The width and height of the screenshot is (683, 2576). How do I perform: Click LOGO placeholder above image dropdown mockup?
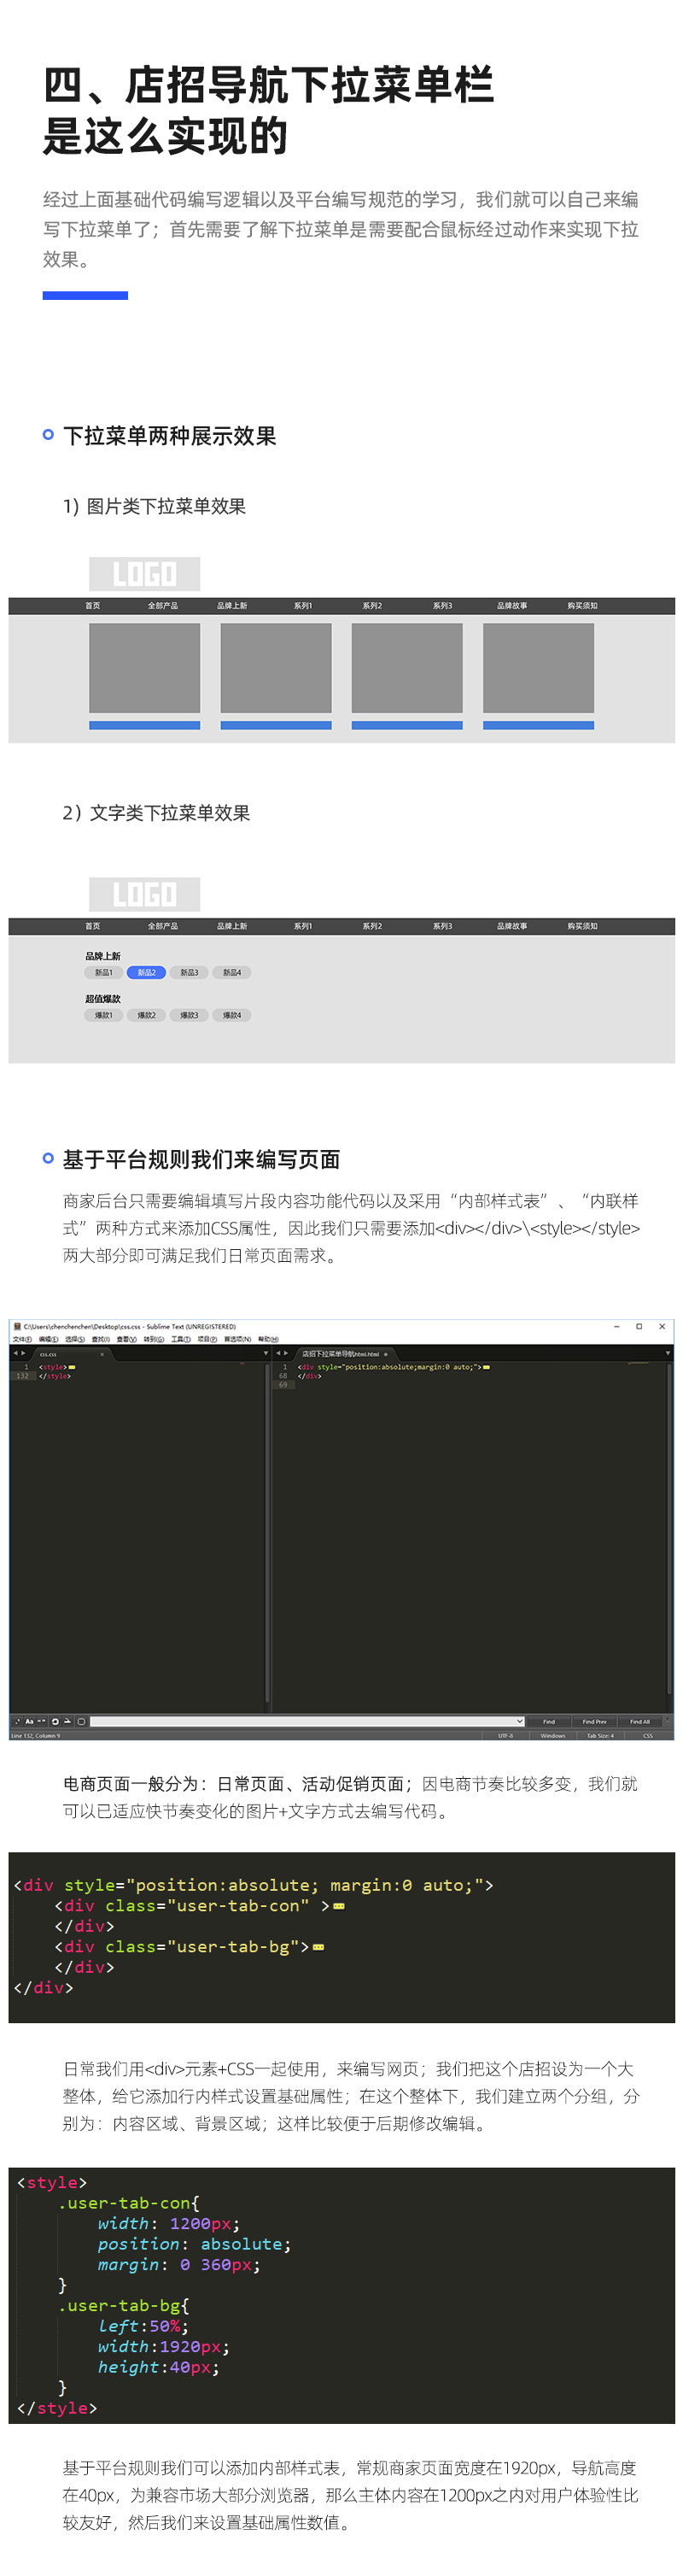click(x=145, y=574)
